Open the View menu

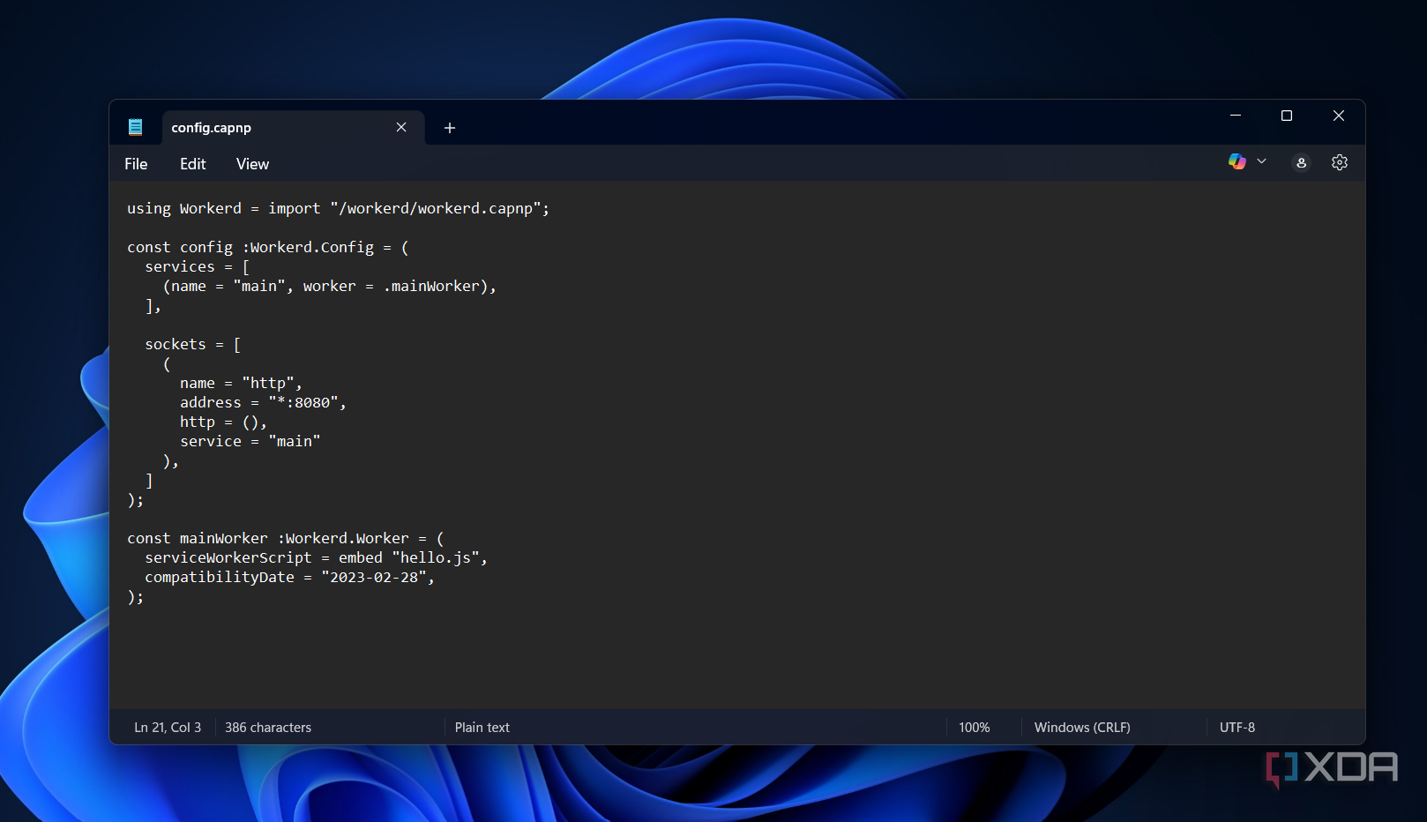pos(252,164)
